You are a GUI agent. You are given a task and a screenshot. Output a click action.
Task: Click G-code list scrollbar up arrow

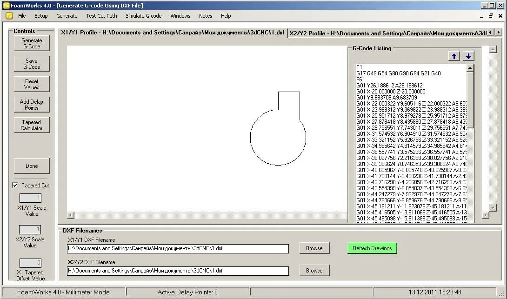click(x=470, y=68)
